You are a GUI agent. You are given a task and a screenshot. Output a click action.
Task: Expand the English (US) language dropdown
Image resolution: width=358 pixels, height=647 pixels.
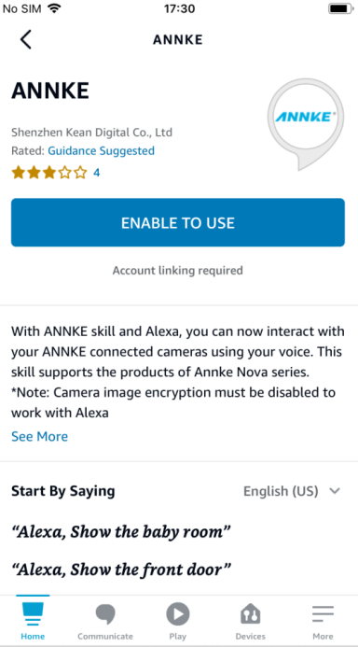(292, 491)
